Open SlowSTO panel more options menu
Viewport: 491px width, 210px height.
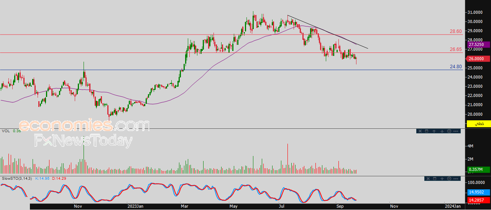[456, 179]
